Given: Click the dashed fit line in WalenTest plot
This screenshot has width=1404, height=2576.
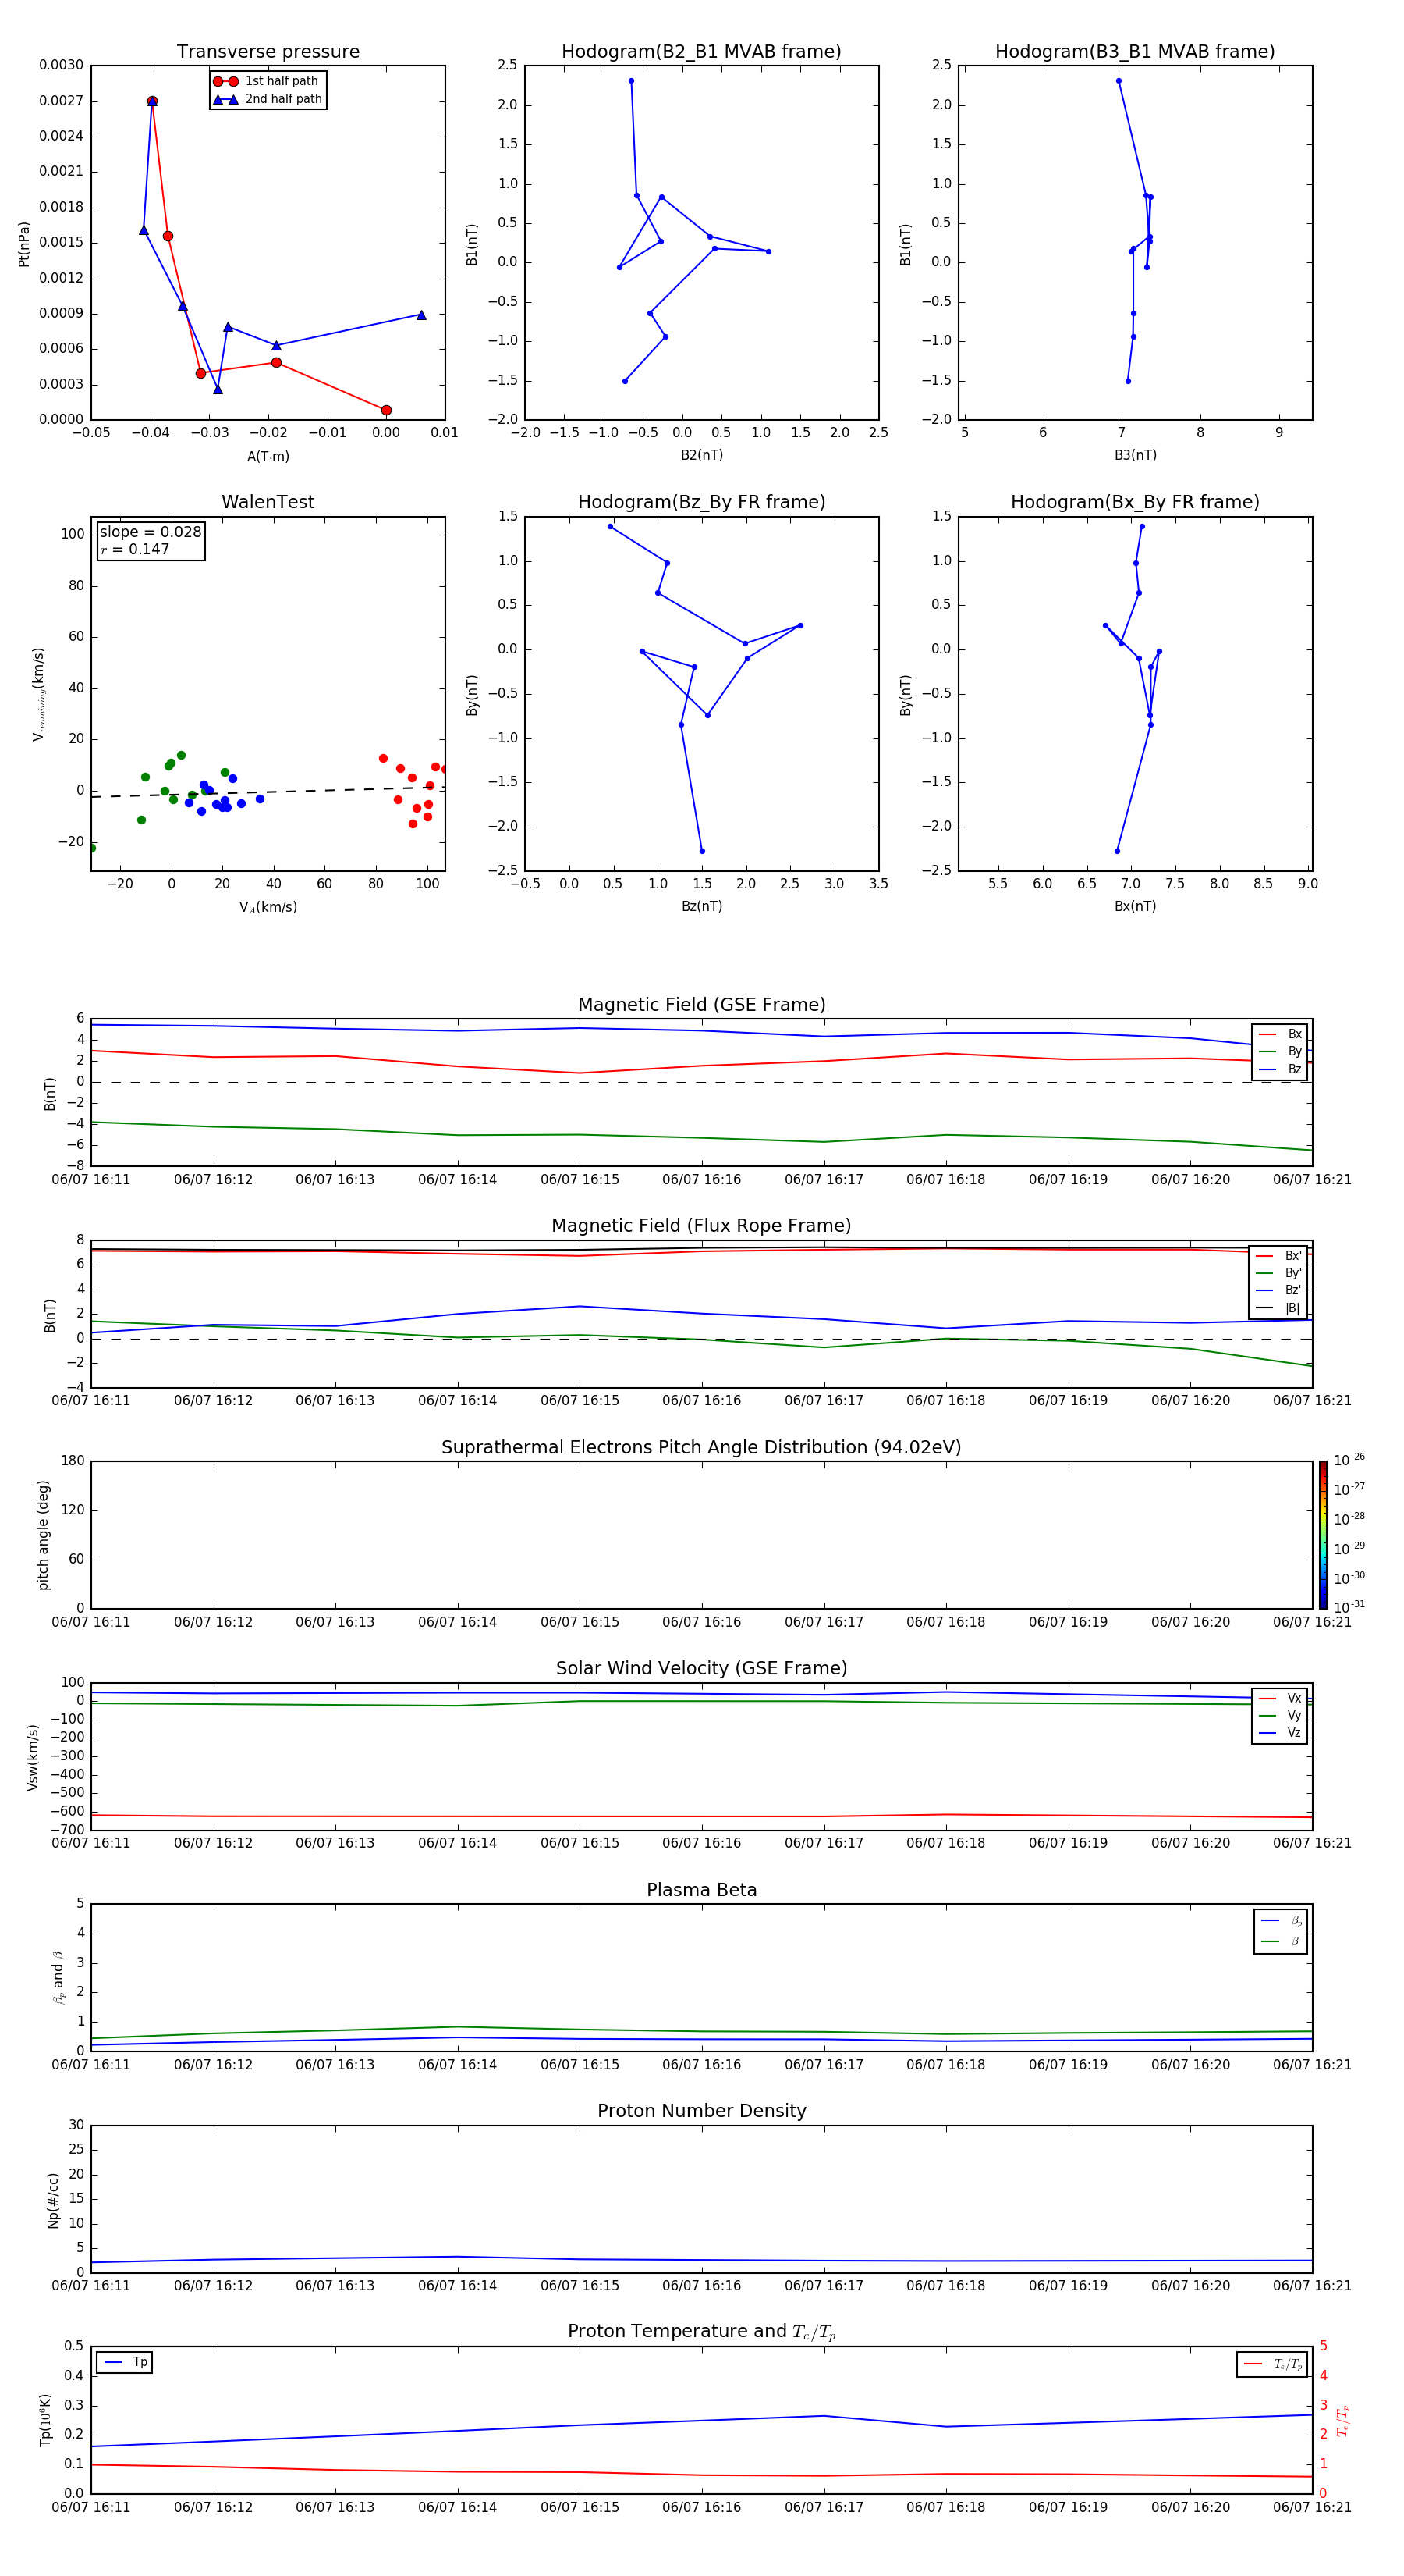Looking at the screenshot, I should point(268,792).
